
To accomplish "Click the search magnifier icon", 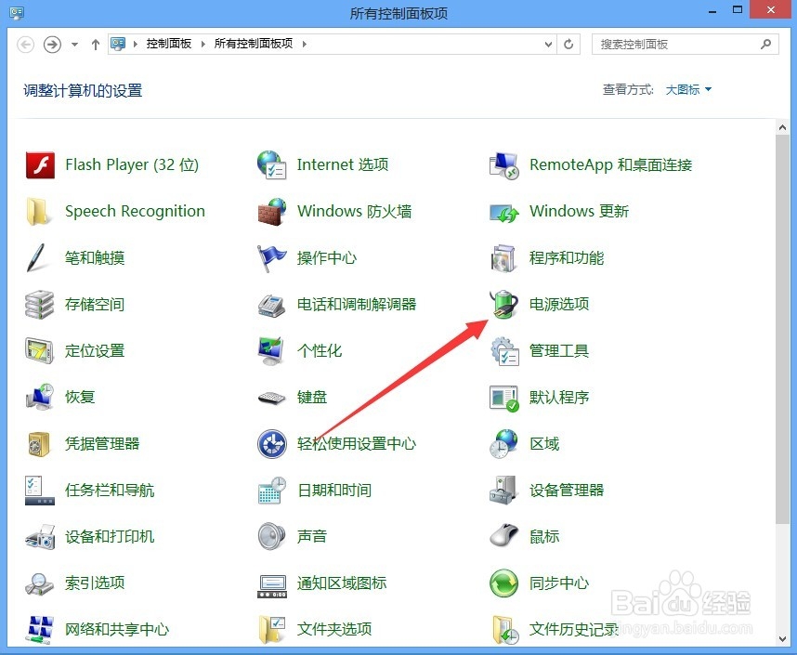I will pyautogui.click(x=765, y=45).
